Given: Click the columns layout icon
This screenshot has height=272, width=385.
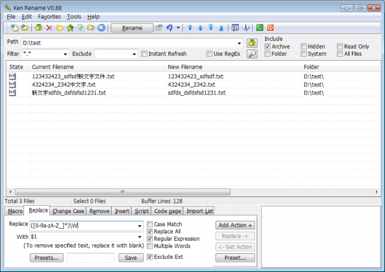Looking at the screenshot, I should click(x=235, y=28).
